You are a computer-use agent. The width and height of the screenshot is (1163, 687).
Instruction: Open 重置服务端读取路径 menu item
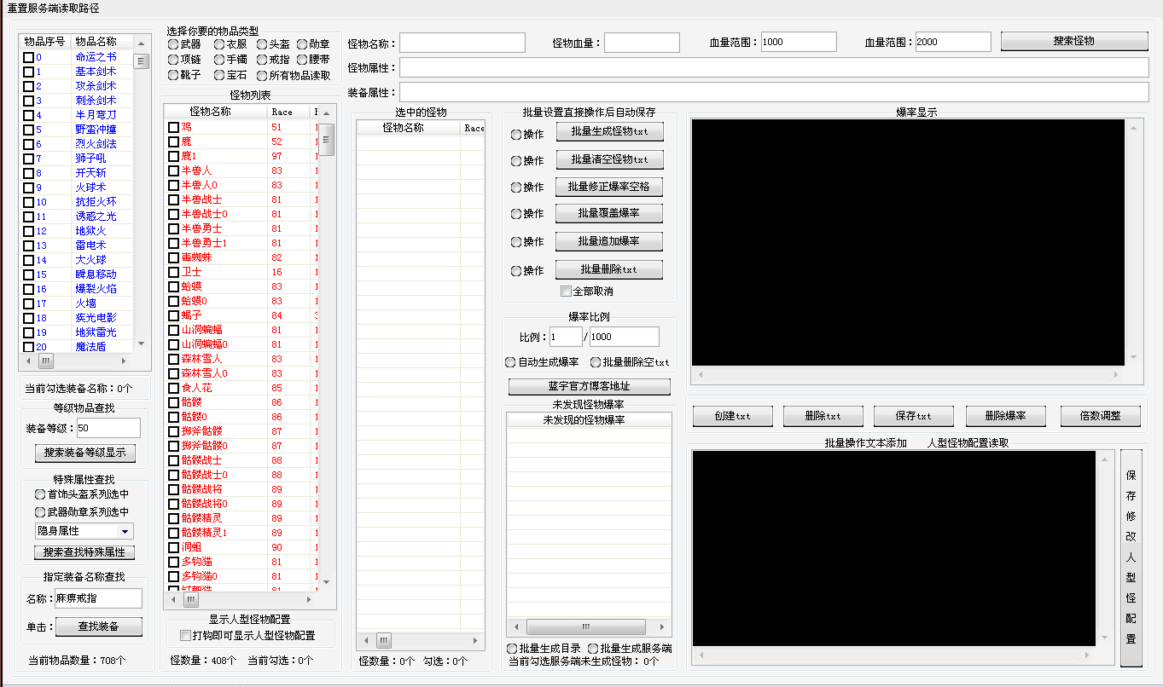[53, 8]
